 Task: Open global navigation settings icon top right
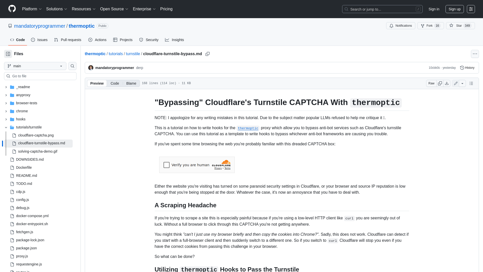pos(471,9)
